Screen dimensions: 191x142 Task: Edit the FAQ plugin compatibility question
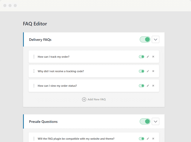[148, 138]
